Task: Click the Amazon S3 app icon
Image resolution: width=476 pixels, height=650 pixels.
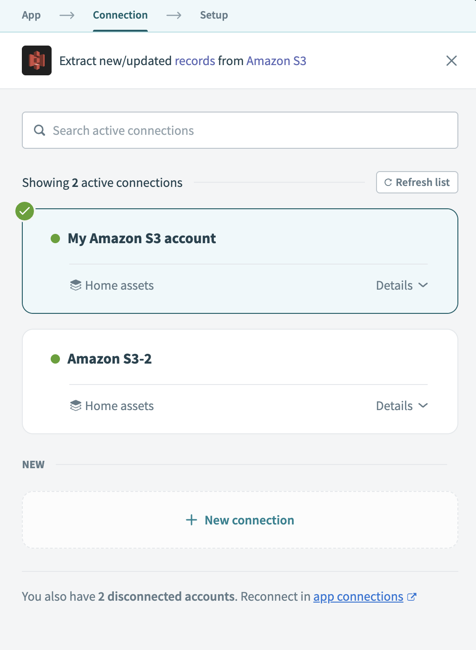Action: (36, 60)
